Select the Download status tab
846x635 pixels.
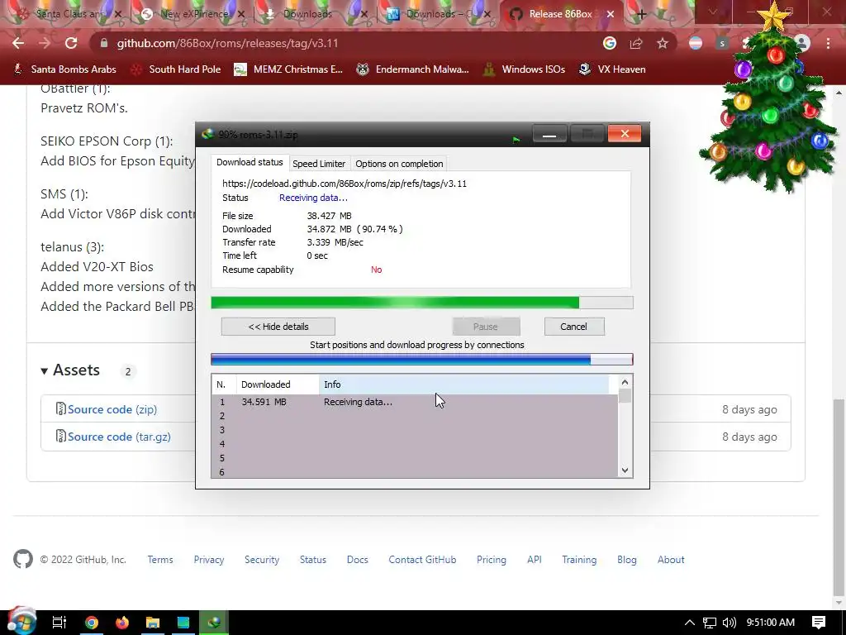(250, 162)
